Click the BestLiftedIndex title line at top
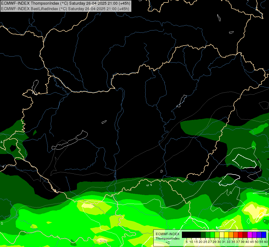This screenshot has width=269, height=247. click(65, 9)
